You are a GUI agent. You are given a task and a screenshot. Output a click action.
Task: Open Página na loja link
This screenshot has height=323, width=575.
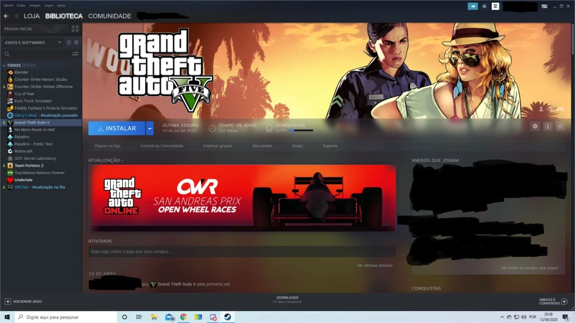pos(108,146)
